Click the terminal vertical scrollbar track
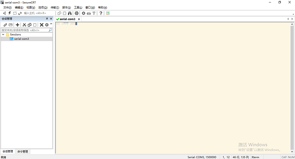Viewport: 295px width, 159px height. (292, 88)
